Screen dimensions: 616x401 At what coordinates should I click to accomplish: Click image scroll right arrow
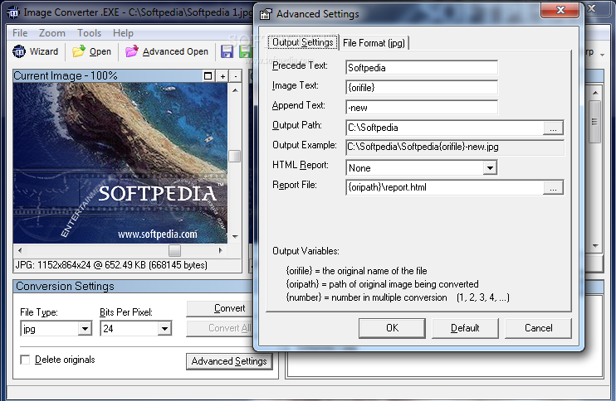point(220,250)
